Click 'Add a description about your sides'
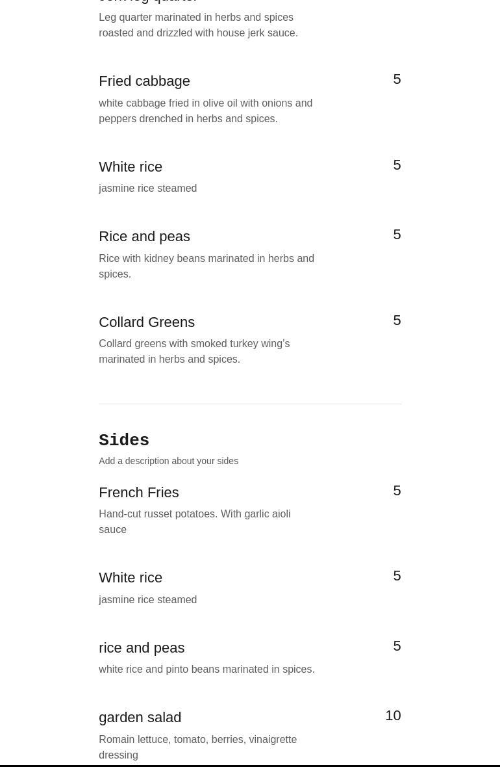 tap(168, 461)
